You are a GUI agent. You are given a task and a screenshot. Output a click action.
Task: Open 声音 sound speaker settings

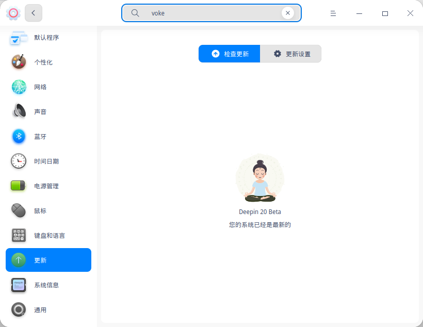(x=48, y=112)
